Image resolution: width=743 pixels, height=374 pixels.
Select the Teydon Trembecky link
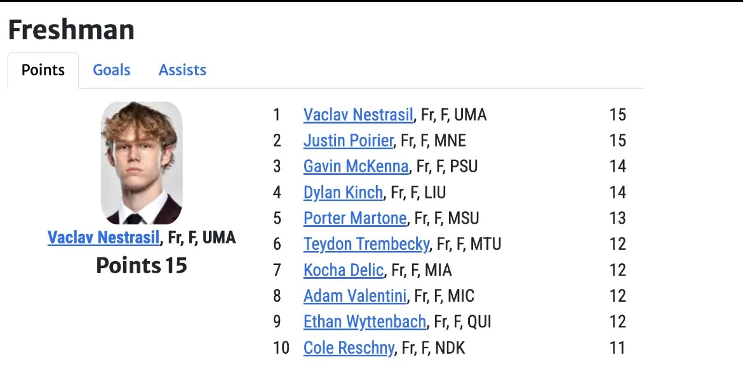[366, 244]
